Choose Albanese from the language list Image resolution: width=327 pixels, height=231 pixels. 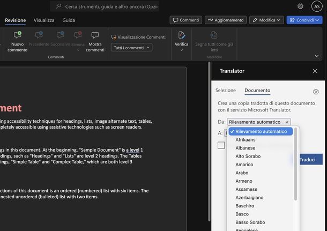tap(261, 148)
